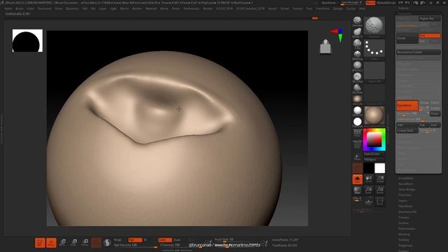Adjust the See-through slider
The image size is (448, 252).
click(351, 3)
